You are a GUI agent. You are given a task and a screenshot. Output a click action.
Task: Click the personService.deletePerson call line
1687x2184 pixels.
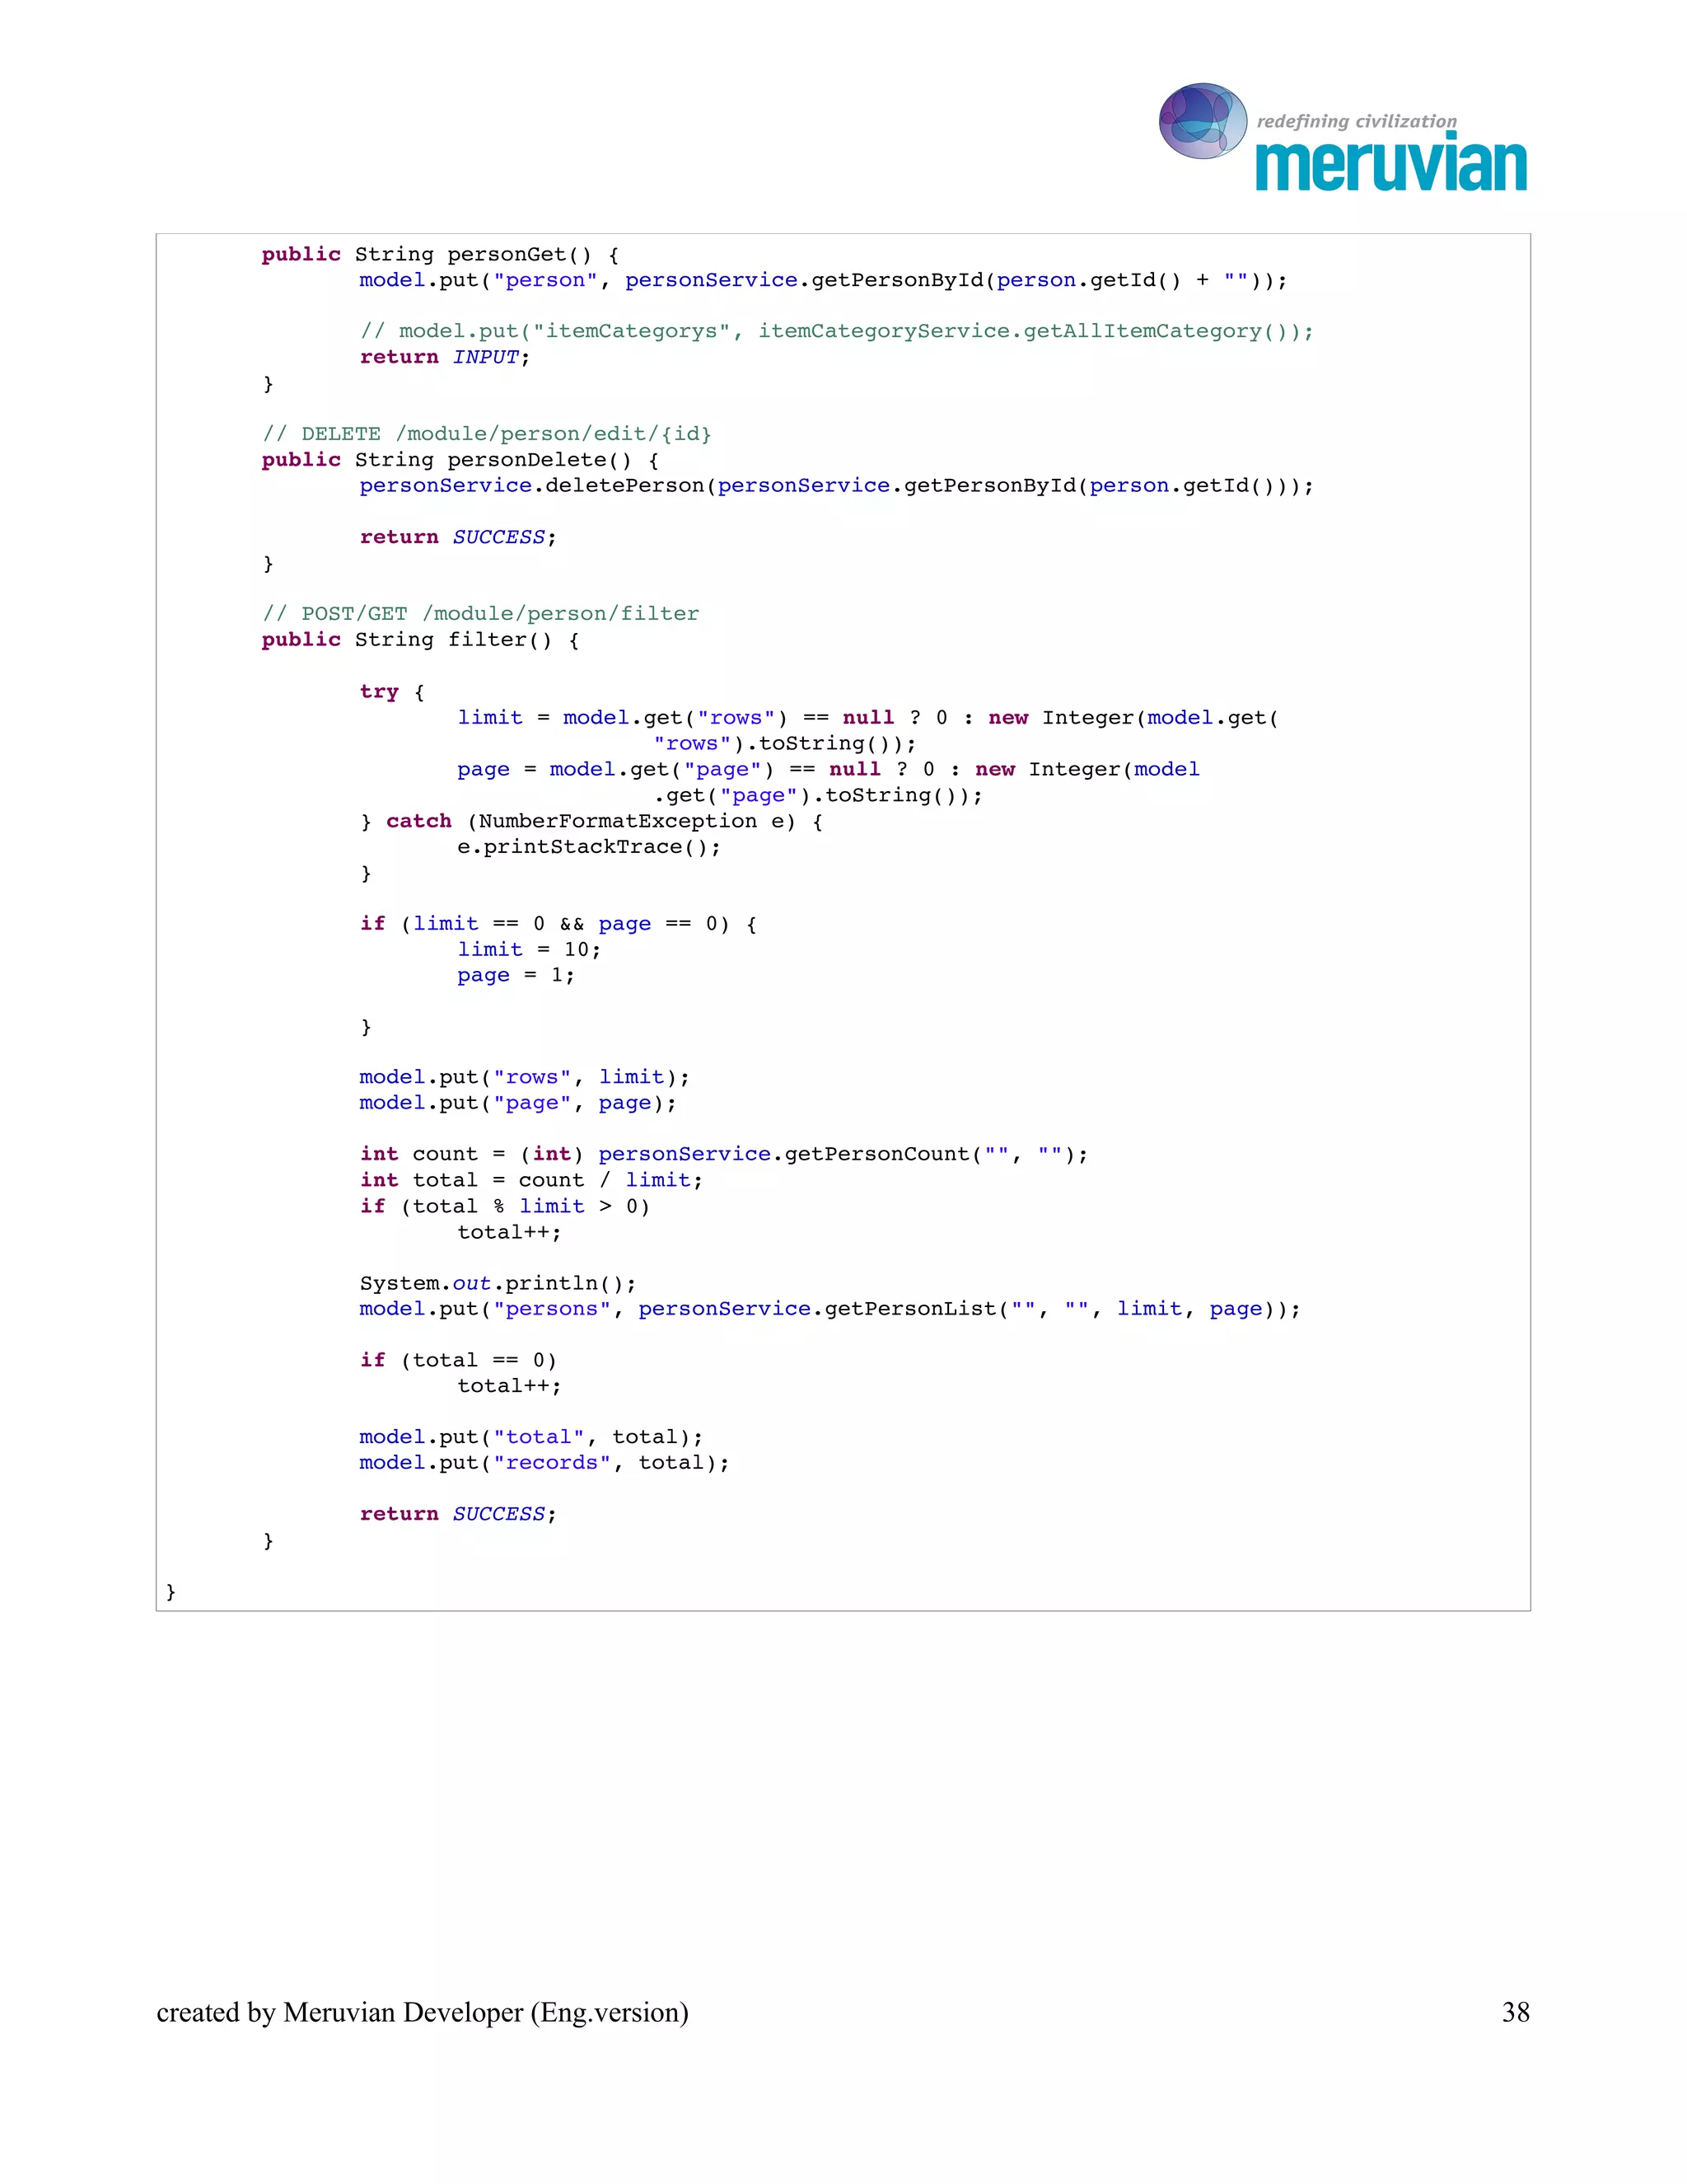pos(837,486)
